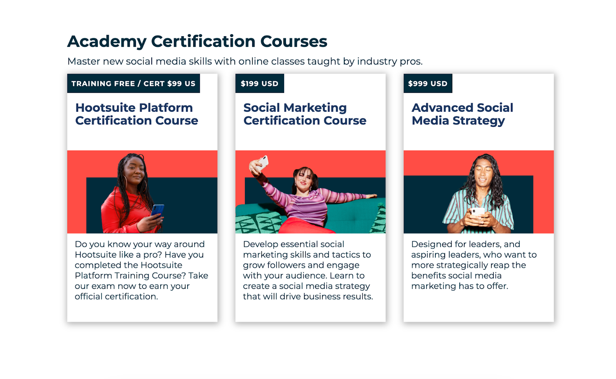Click the Academy Certification Courses heading
This screenshot has height=379, width=616.
197,41
